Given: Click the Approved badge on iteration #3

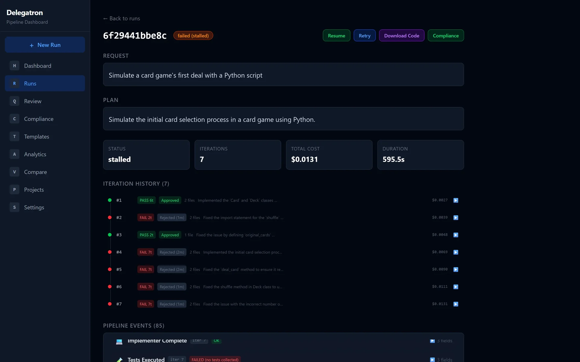Looking at the screenshot, I should [170, 235].
